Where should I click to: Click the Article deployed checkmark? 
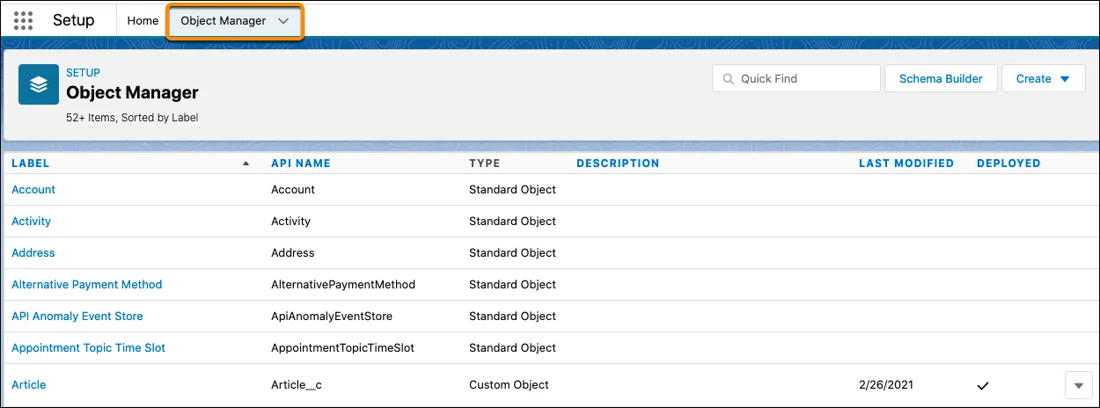coord(983,385)
